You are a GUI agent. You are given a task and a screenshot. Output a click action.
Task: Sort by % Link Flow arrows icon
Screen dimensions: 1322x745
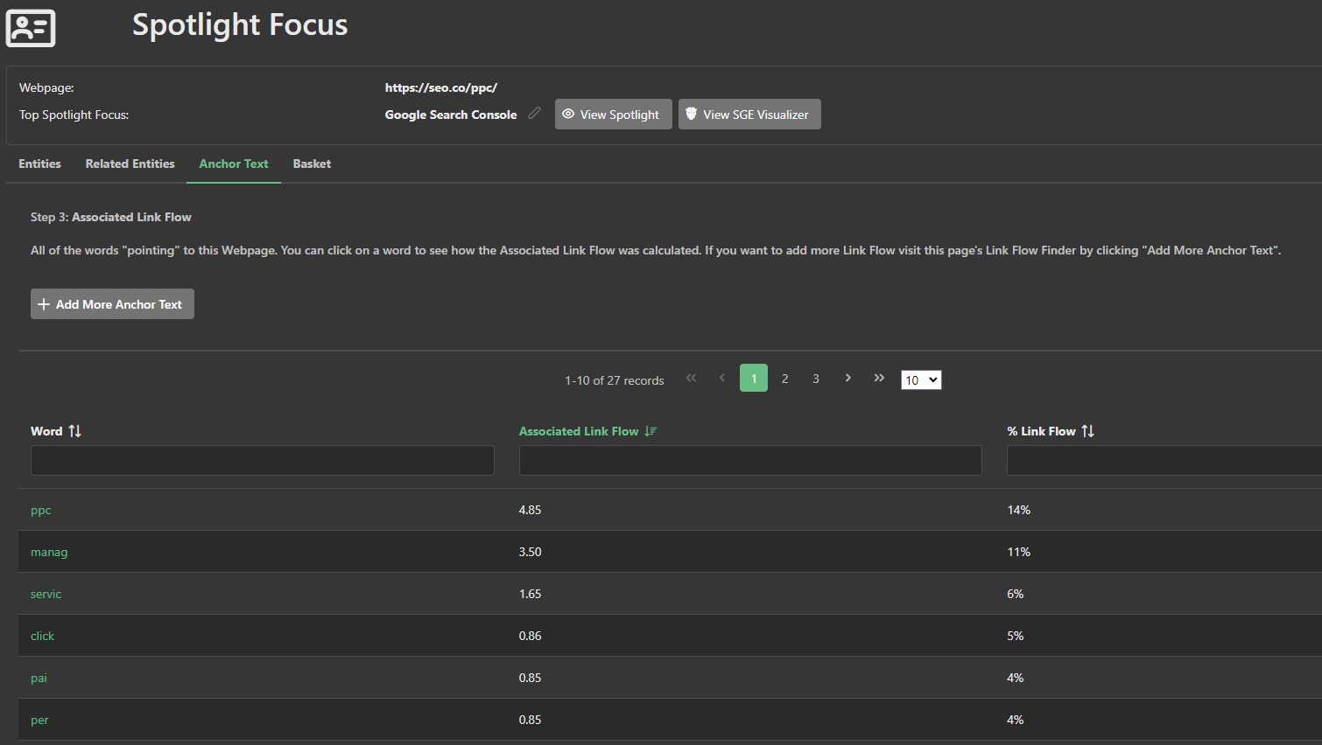coord(1087,431)
